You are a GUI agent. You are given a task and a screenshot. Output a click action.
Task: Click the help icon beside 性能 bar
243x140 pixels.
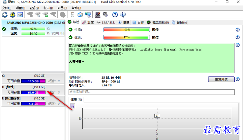(238, 30)
